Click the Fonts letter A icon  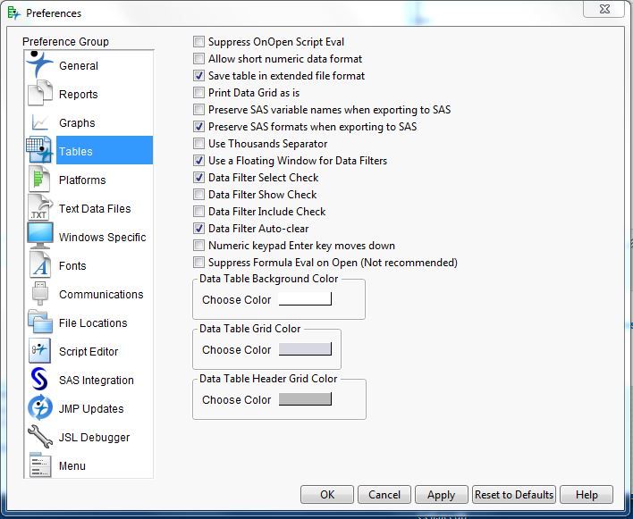coord(39,265)
